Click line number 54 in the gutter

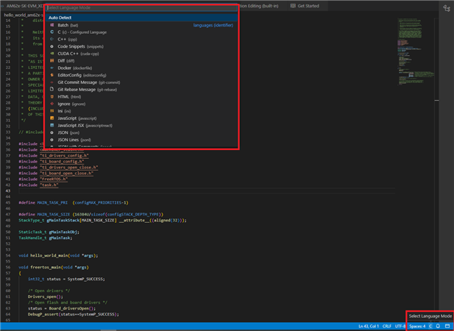8,255
